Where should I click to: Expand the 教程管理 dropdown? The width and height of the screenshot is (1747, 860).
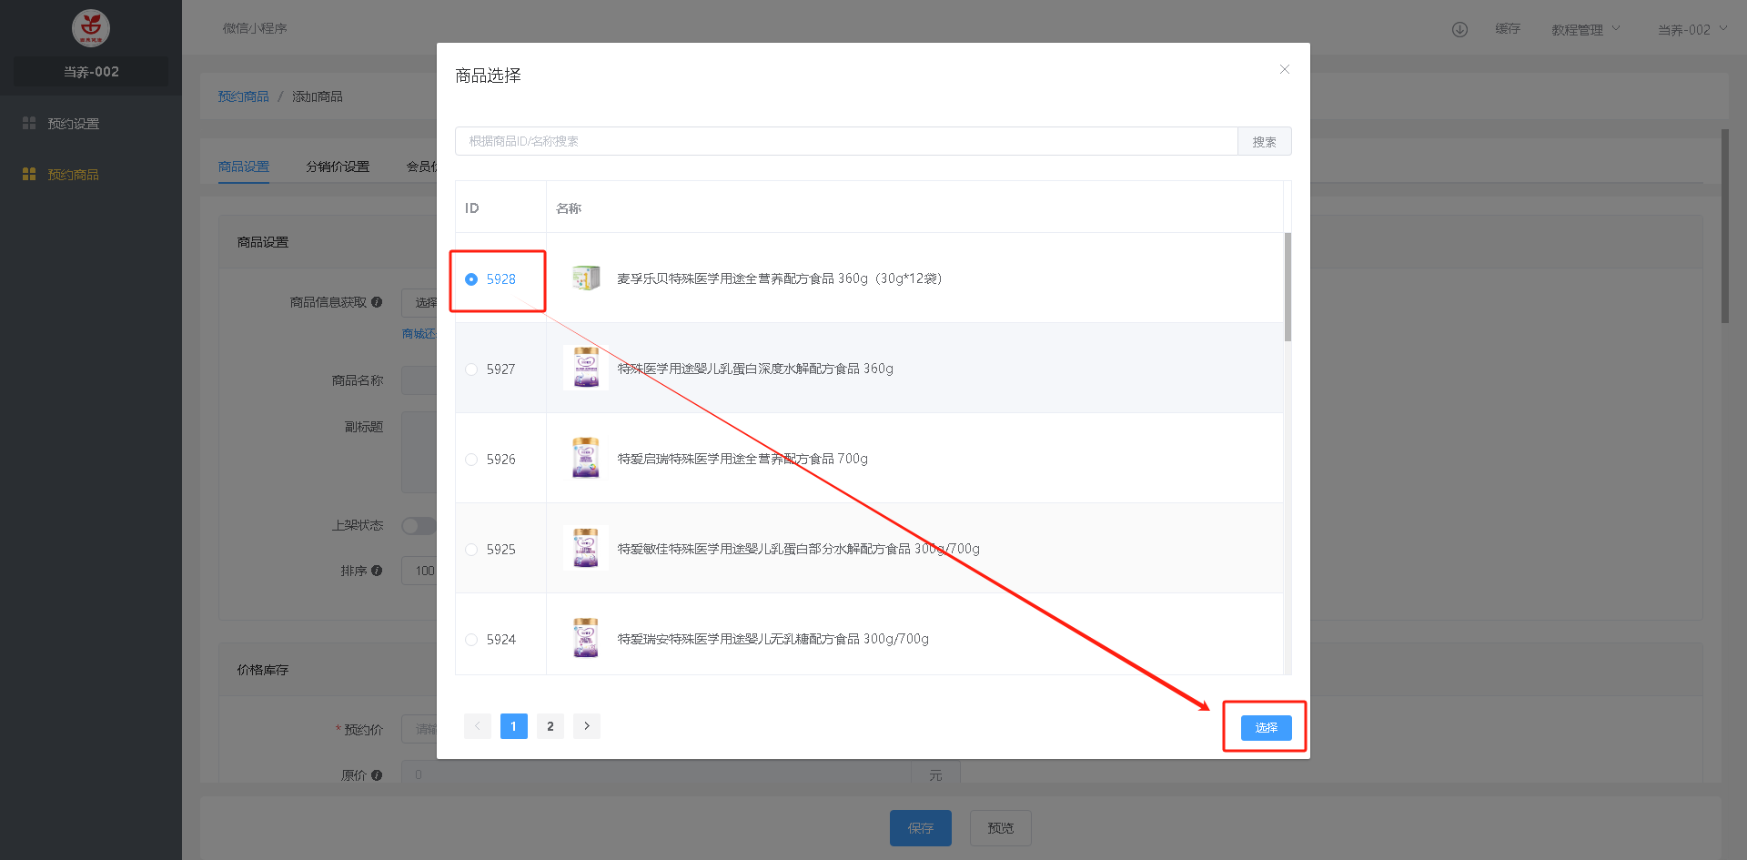pyautogui.click(x=1585, y=29)
